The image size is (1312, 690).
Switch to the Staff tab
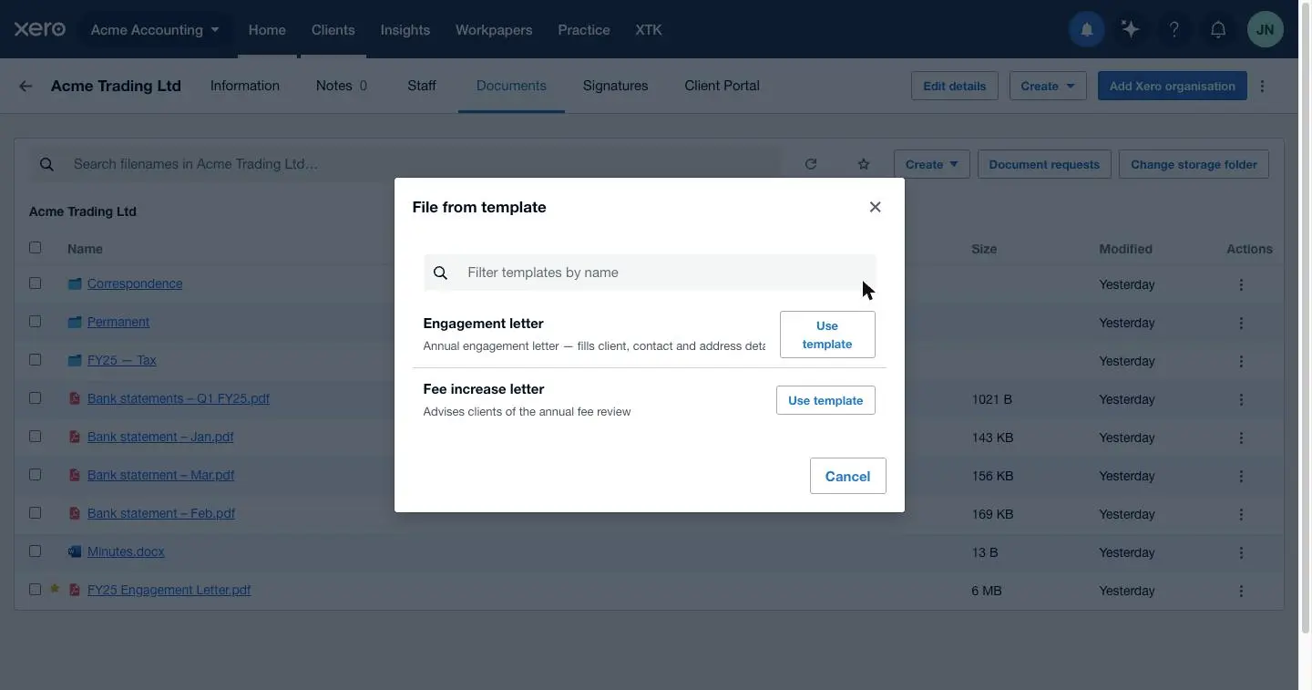[422, 86]
